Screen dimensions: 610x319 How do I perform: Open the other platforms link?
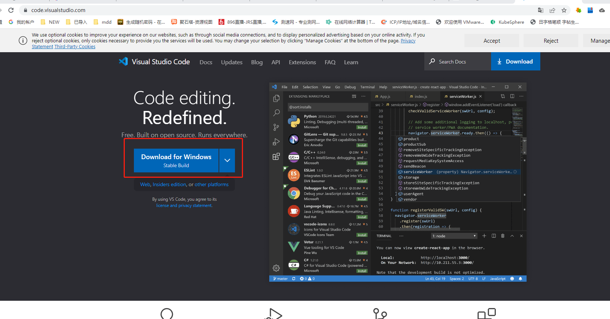tap(212, 184)
